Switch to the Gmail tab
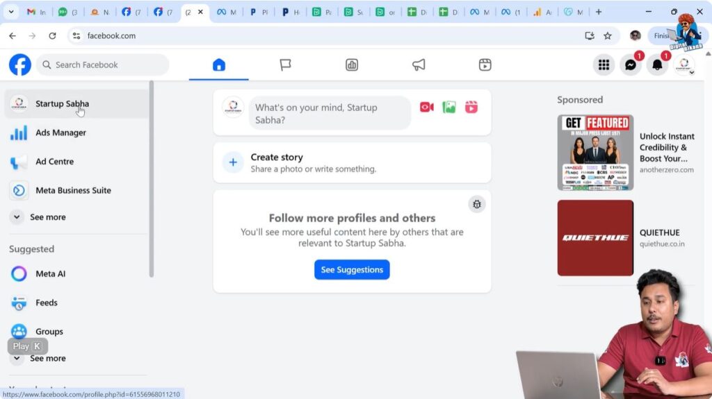This screenshot has height=399, width=712. coord(37,12)
